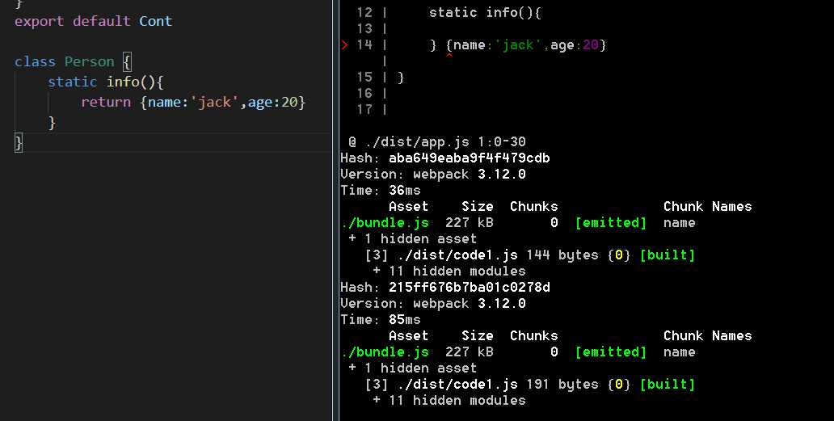This screenshot has width=834, height=421.
Task: Place cursor on 'export default Cont' line
Action: tap(93, 21)
